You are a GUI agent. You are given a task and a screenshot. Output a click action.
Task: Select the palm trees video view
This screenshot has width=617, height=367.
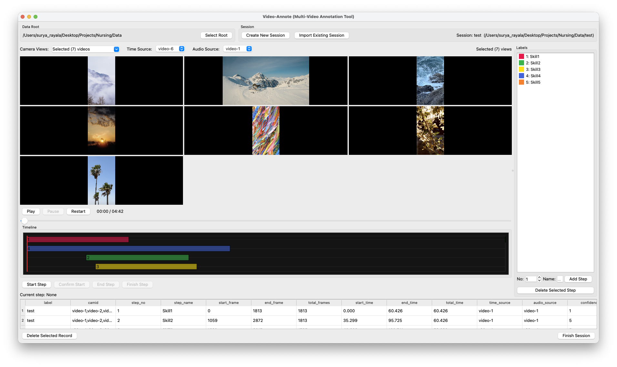[x=101, y=180]
